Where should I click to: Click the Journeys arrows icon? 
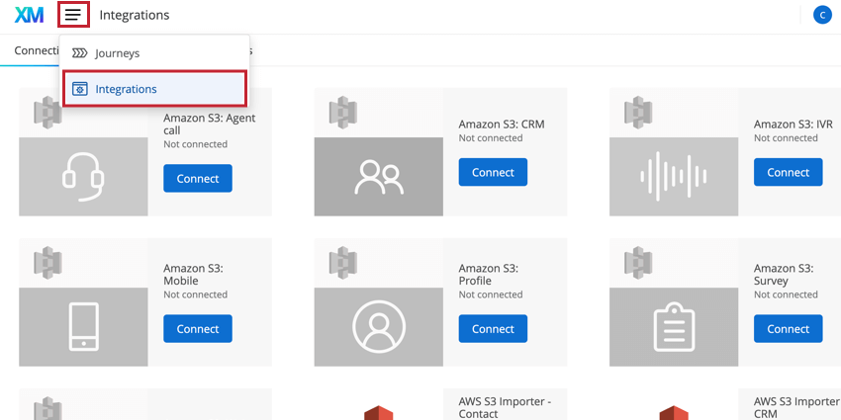click(x=80, y=53)
